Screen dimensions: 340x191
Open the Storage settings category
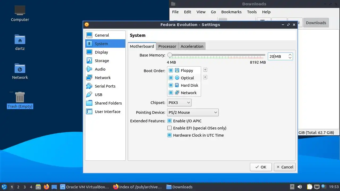[105, 61]
